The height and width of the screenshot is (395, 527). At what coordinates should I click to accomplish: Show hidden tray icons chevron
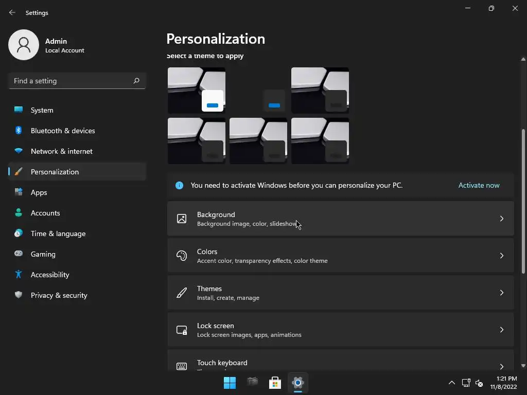pos(452,383)
